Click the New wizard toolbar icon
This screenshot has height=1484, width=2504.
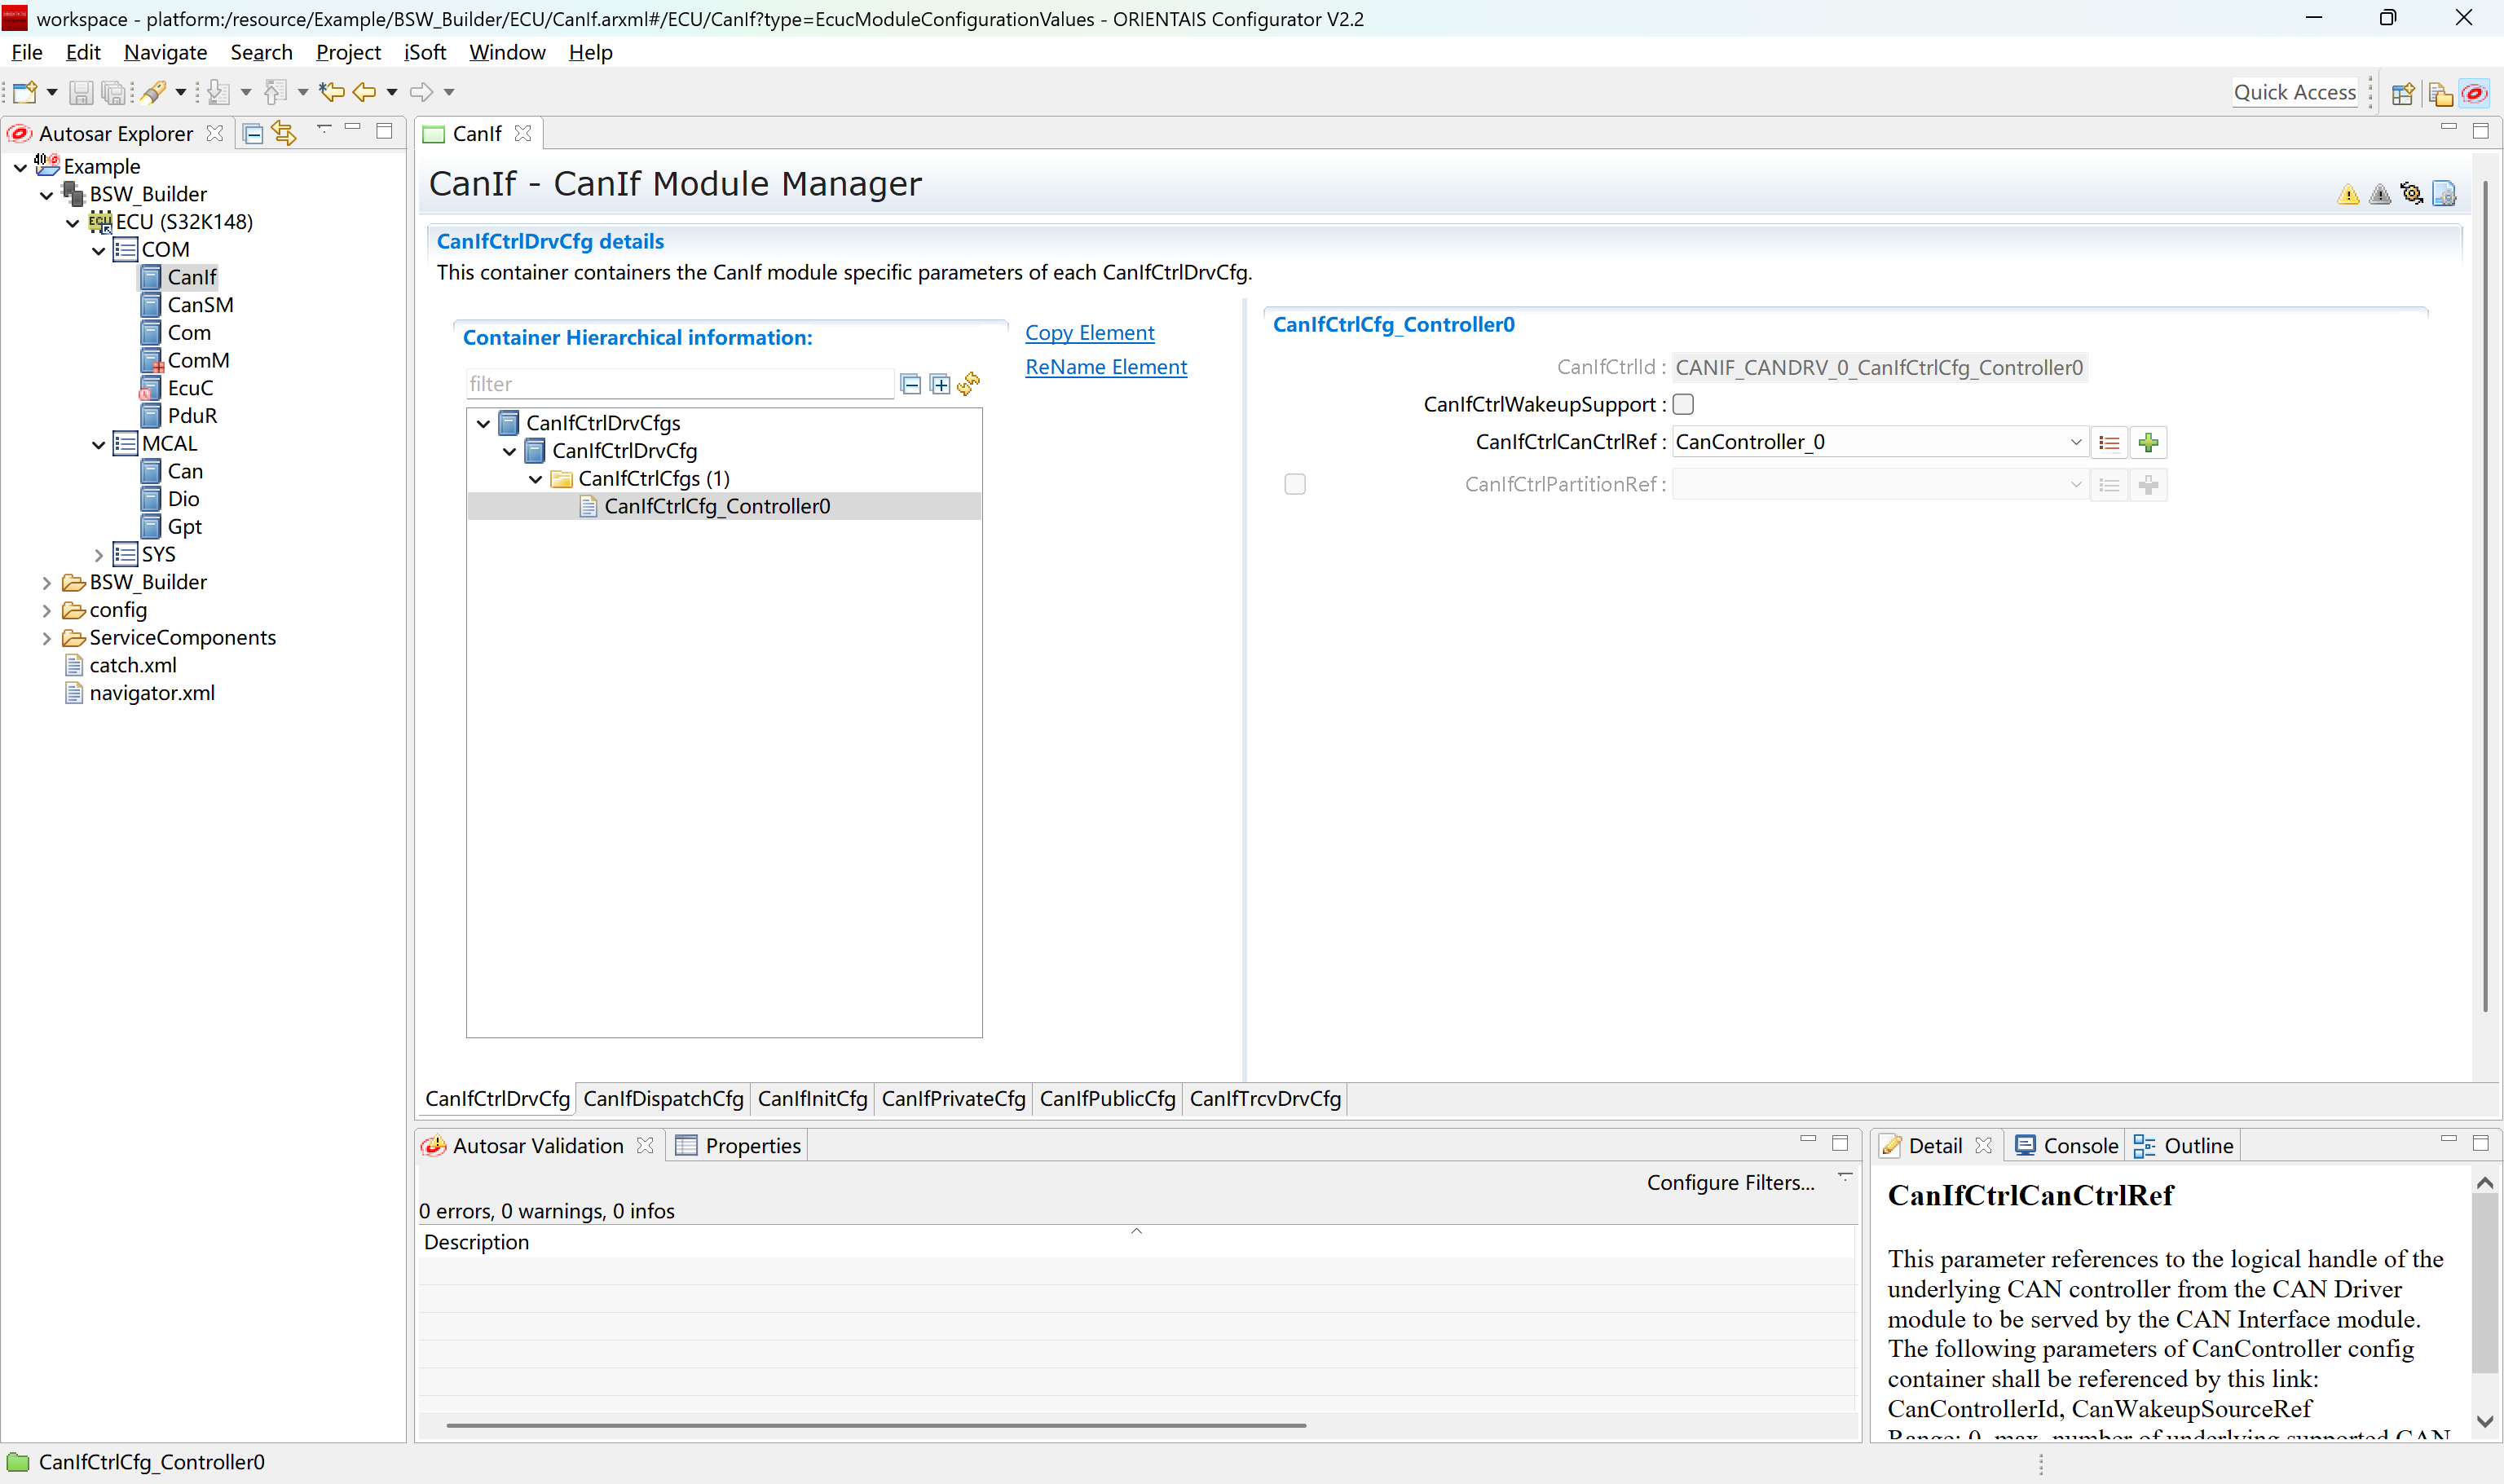(x=25, y=92)
